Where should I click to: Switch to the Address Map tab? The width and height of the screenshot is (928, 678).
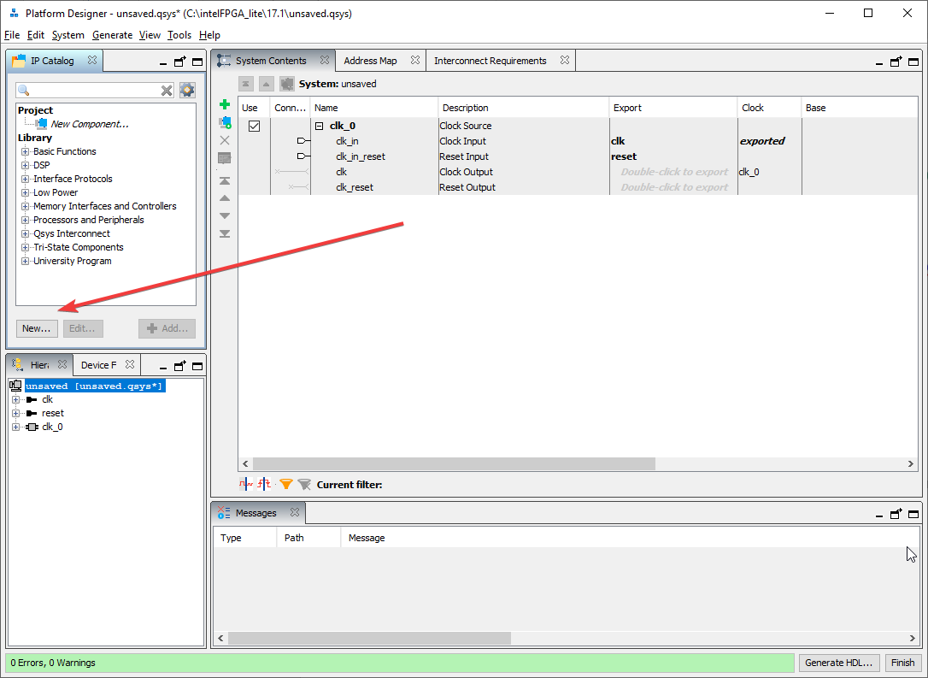pos(370,61)
